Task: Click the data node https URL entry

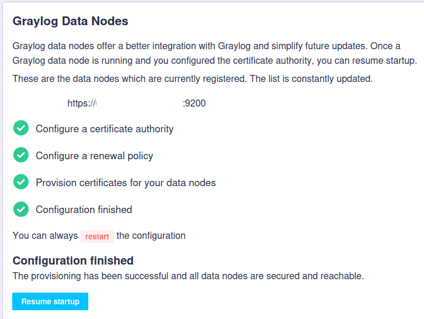Action: [x=136, y=103]
